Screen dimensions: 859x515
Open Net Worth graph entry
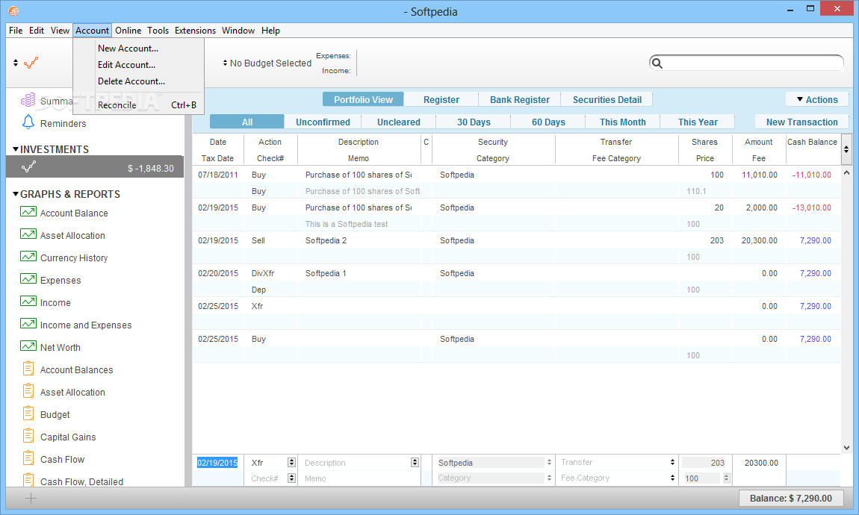click(61, 348)
